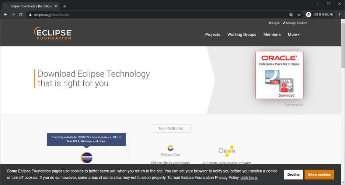The width and height of the screenshot is (345, 185).
Task: Open privacy policy 'click here' link
Action: tap(249, 178)
